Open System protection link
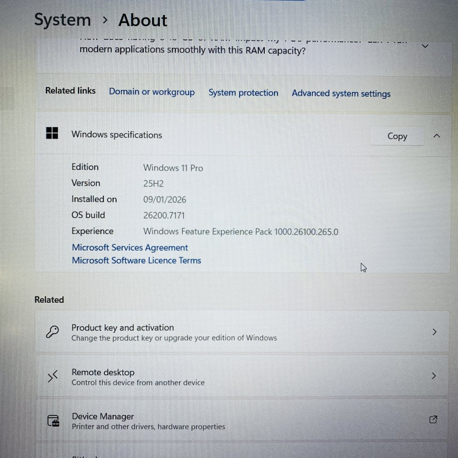 click(x=243, y=93)
